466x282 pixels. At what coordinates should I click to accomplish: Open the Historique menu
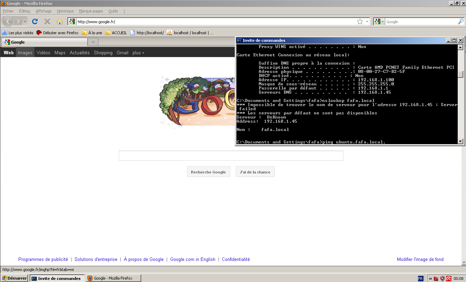coord(65,11)
